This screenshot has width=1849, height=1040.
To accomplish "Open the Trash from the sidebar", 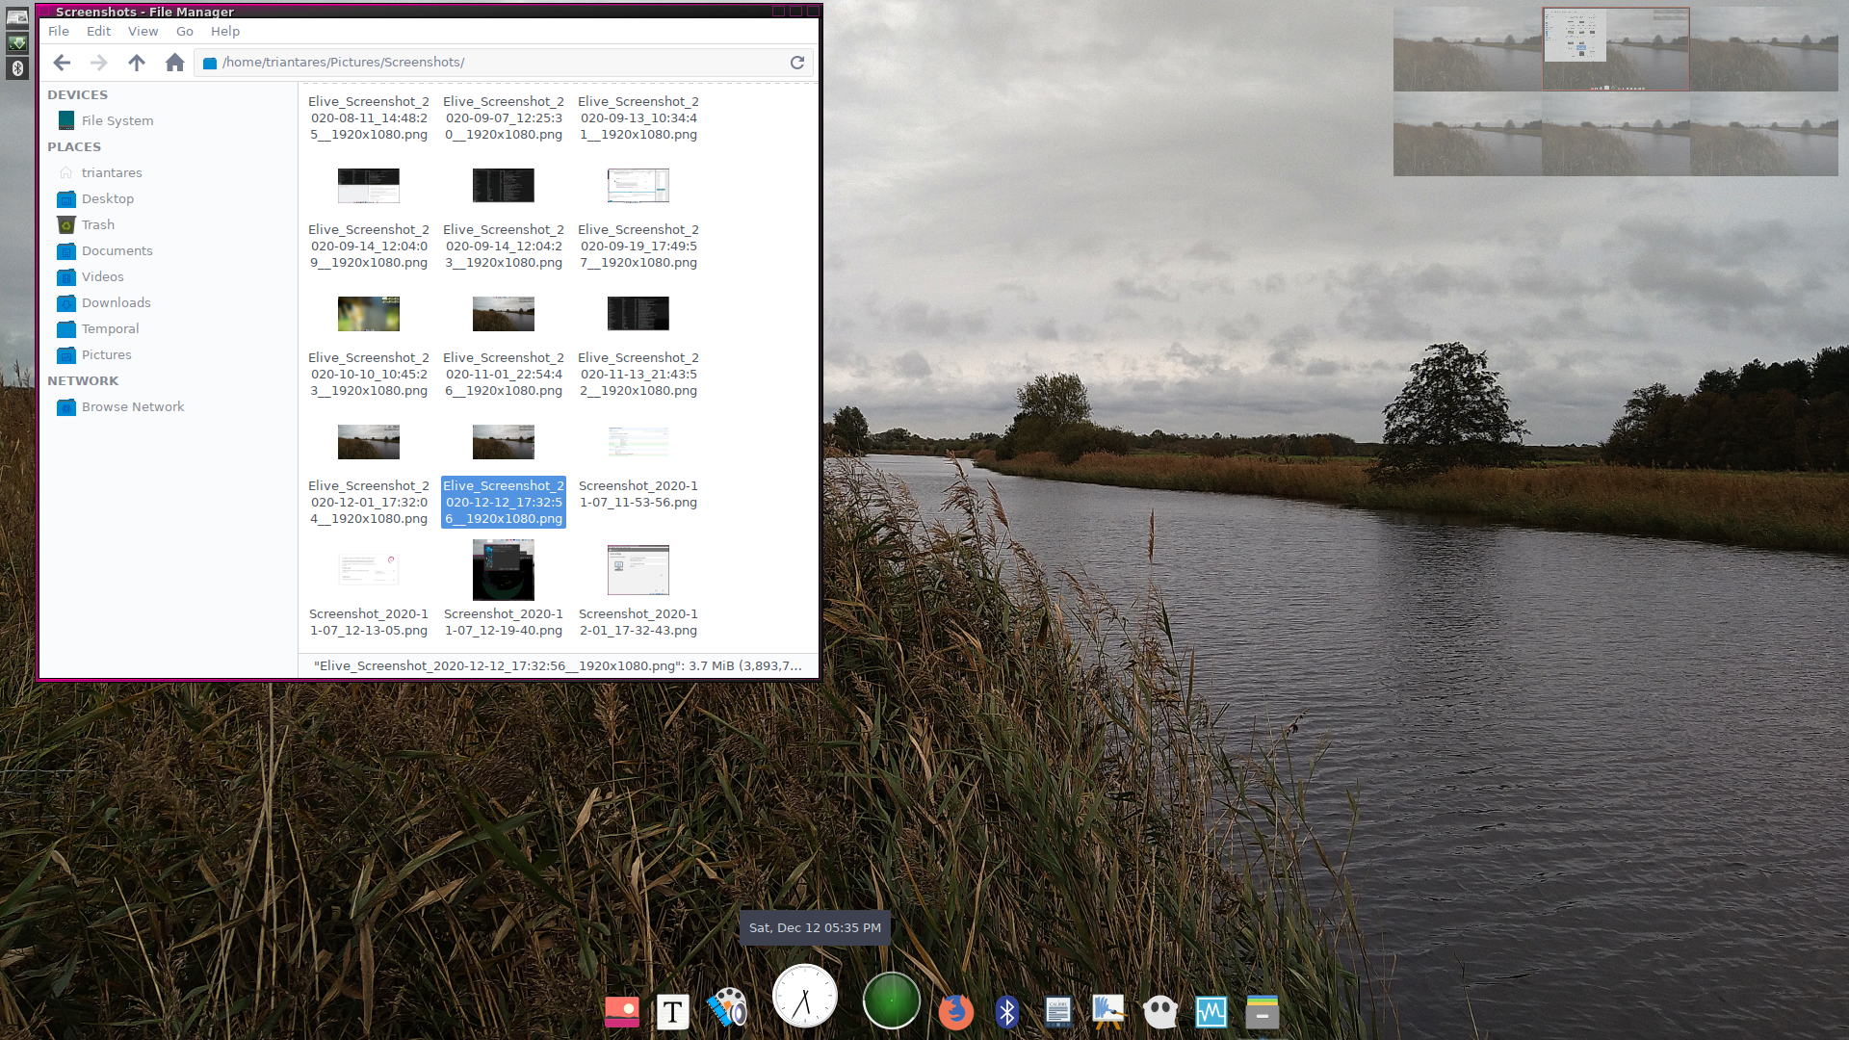I will pos(97,224).
